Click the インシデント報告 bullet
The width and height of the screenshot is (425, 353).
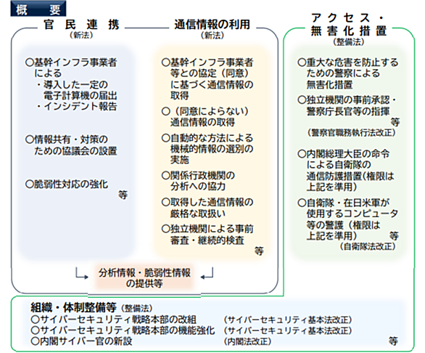tap(77, 106)
